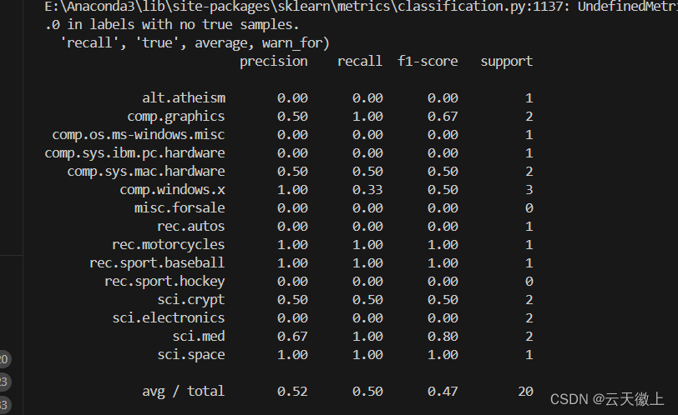The width and height of the screenshot is (678, 415).
Task: Click the recall column header
Action: (360, 61)
